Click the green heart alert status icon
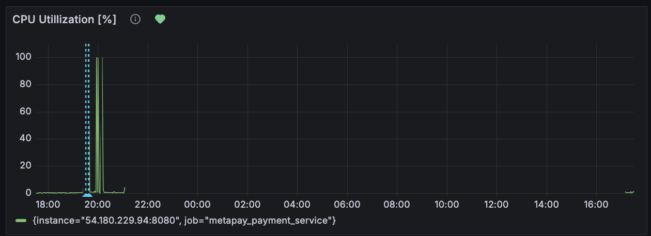The image size is (651, 236). 160,20
